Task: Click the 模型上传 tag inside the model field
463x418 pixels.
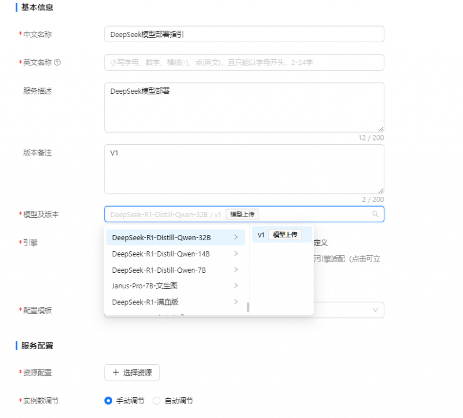Action: click(242, 213)
